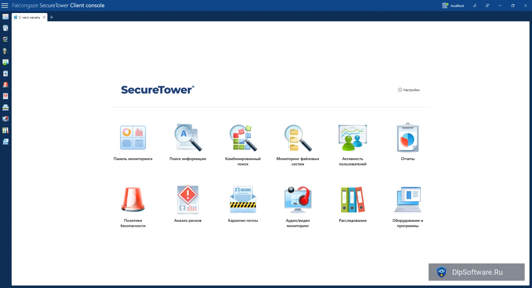Click the combined search icon in left sidebar
Image resolution: width=532 pixels, height=288 pixels.
pyautogui.click(x=6, y=39)
